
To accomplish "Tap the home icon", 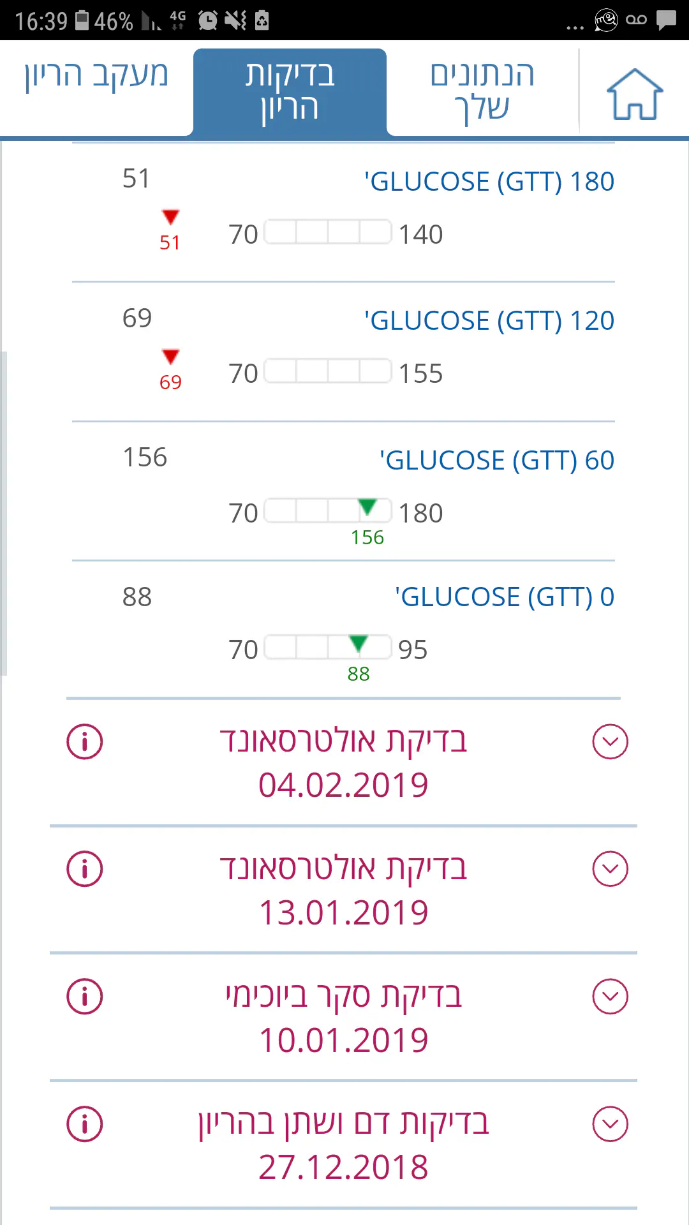I will click(634, 94).
